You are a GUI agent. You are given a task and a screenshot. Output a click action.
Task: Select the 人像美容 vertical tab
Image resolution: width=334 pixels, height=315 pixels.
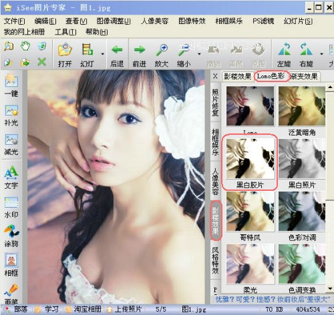pos(215,182)
